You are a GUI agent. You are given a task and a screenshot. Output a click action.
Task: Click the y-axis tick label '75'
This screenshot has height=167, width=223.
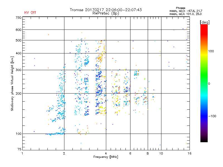pos(20,149)
